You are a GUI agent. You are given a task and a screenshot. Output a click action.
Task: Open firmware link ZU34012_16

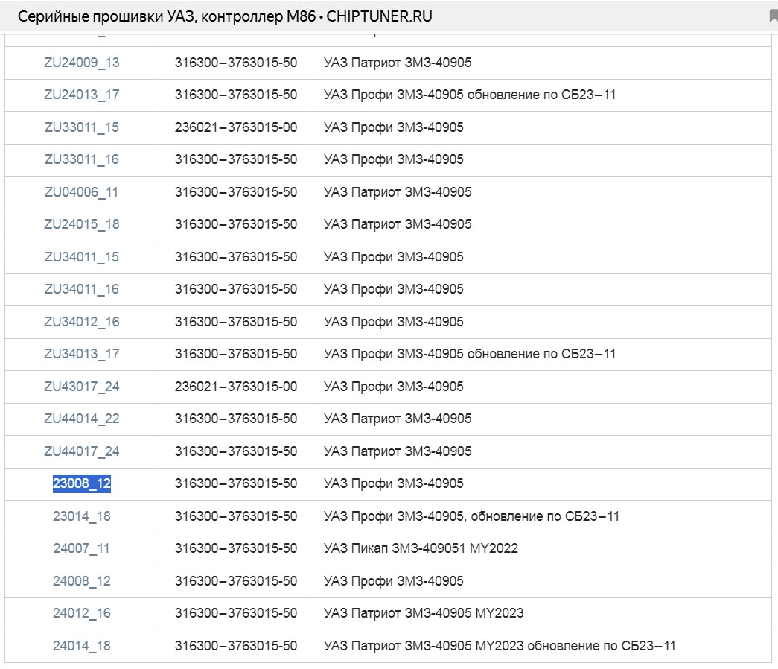[x=81, y=322]
